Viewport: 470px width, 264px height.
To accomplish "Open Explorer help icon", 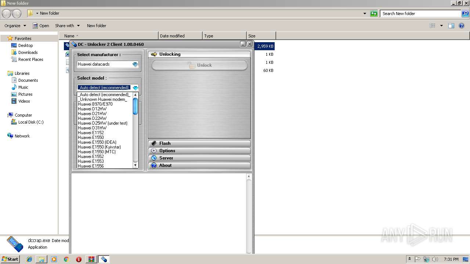I will click(462, 26).
